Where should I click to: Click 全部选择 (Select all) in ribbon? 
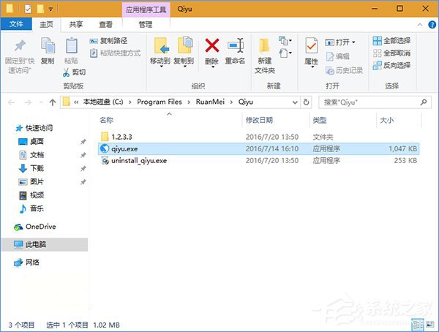tap(391, 41)
